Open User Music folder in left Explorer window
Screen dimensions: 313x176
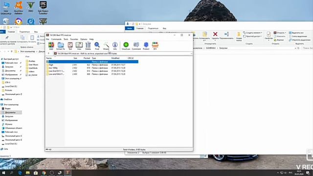tap(32, 65)
